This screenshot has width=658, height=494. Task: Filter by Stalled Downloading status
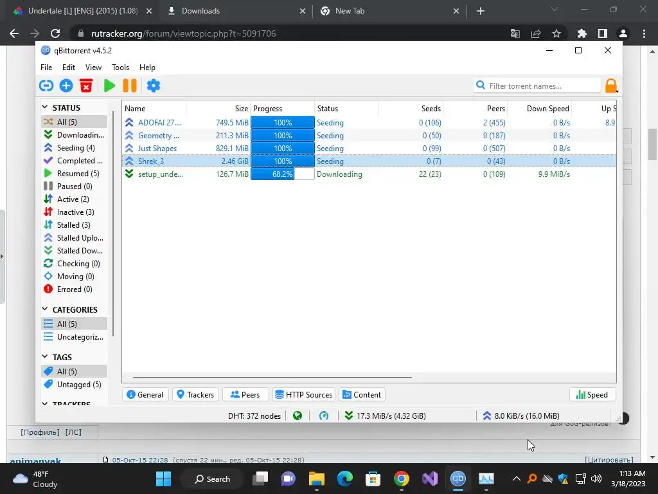pos(74,251)
